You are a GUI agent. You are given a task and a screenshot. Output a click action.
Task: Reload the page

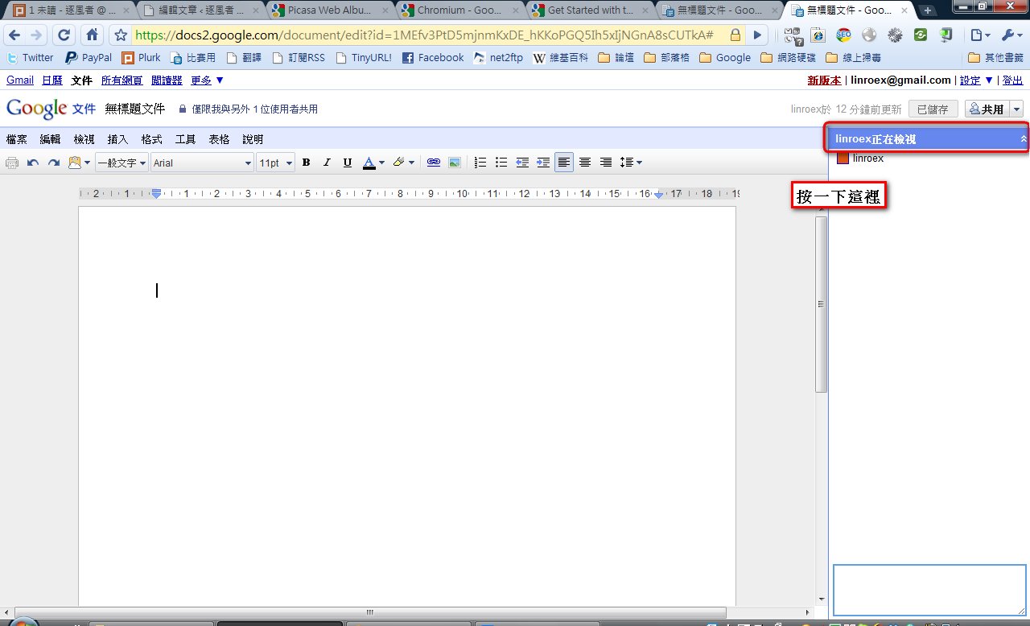pyautogui.click(x=64, y=35)
